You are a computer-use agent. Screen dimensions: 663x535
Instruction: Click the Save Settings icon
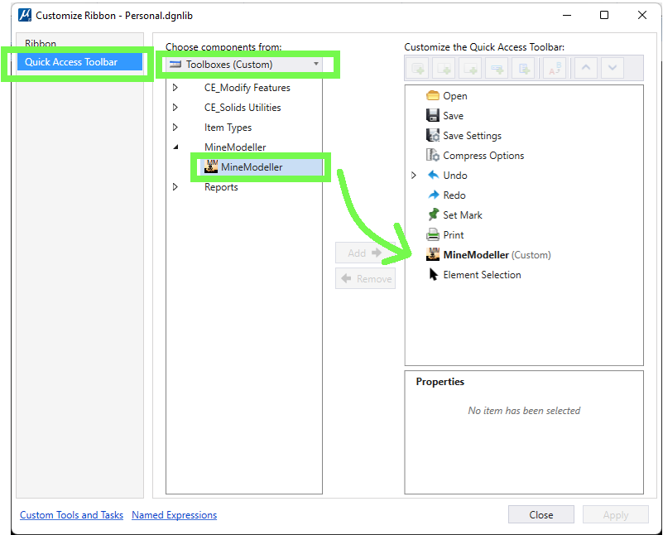pyautogui.click(x=433, y=136)
